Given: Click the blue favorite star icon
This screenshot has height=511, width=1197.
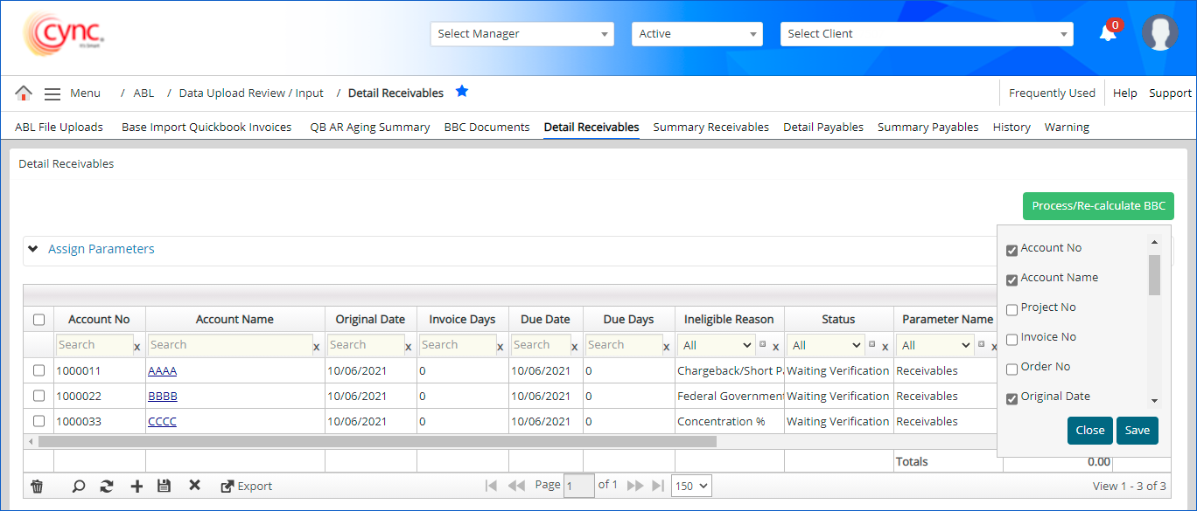Looking at the screenshot, I should (462, 92).
